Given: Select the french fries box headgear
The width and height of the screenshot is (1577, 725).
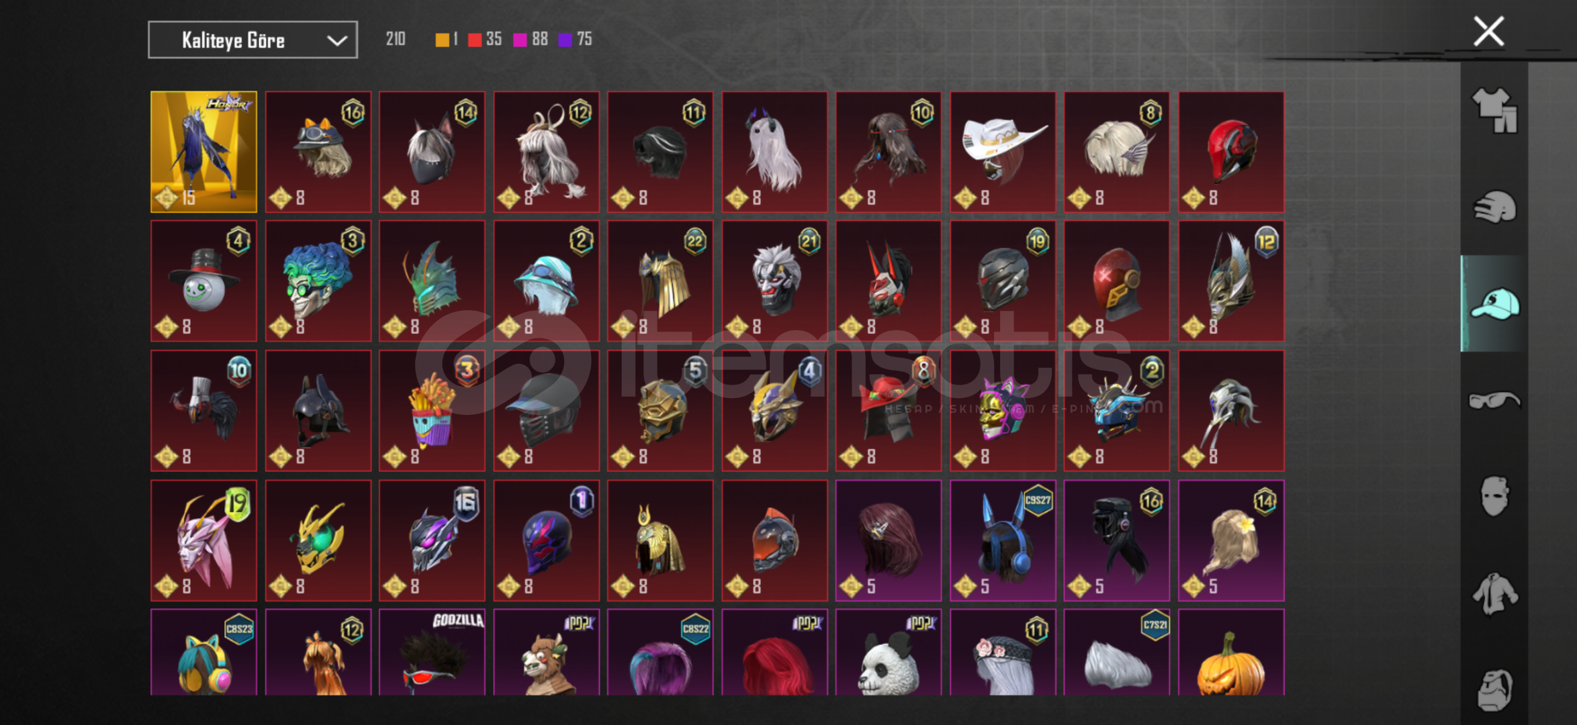Looking at the screenshot, I should point(432,410).
